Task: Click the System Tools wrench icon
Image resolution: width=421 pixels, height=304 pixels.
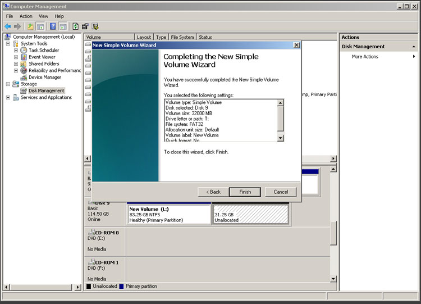Action: (16, 43)
